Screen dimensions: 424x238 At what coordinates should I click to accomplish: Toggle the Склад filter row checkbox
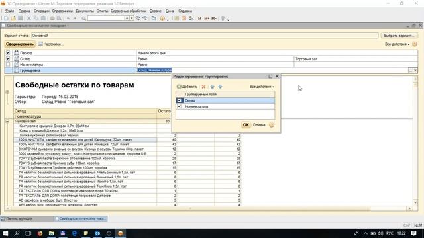[8, 59]
